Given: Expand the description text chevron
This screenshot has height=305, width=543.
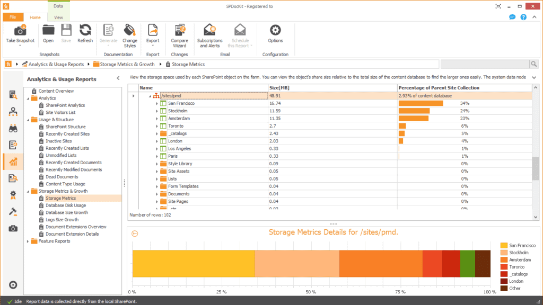Looking at the screenshot, I should coord(534,77).
